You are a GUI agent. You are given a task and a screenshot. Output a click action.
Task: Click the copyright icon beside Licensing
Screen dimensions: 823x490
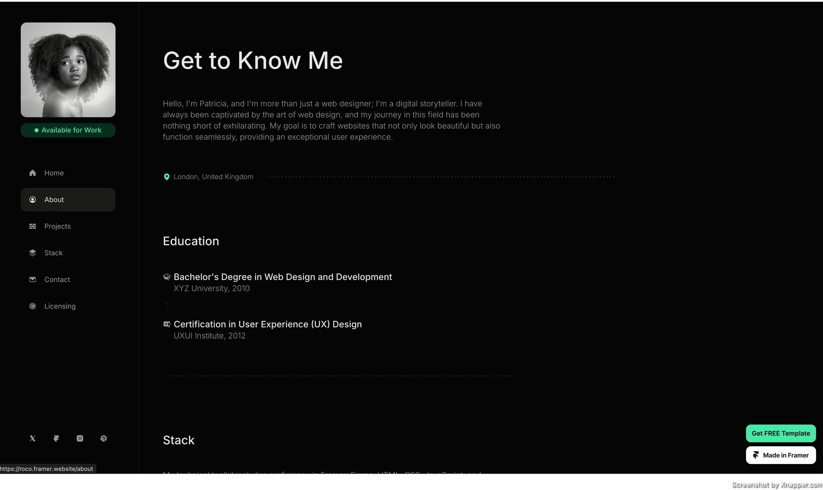pyautogui.click(x=32, y=307)
